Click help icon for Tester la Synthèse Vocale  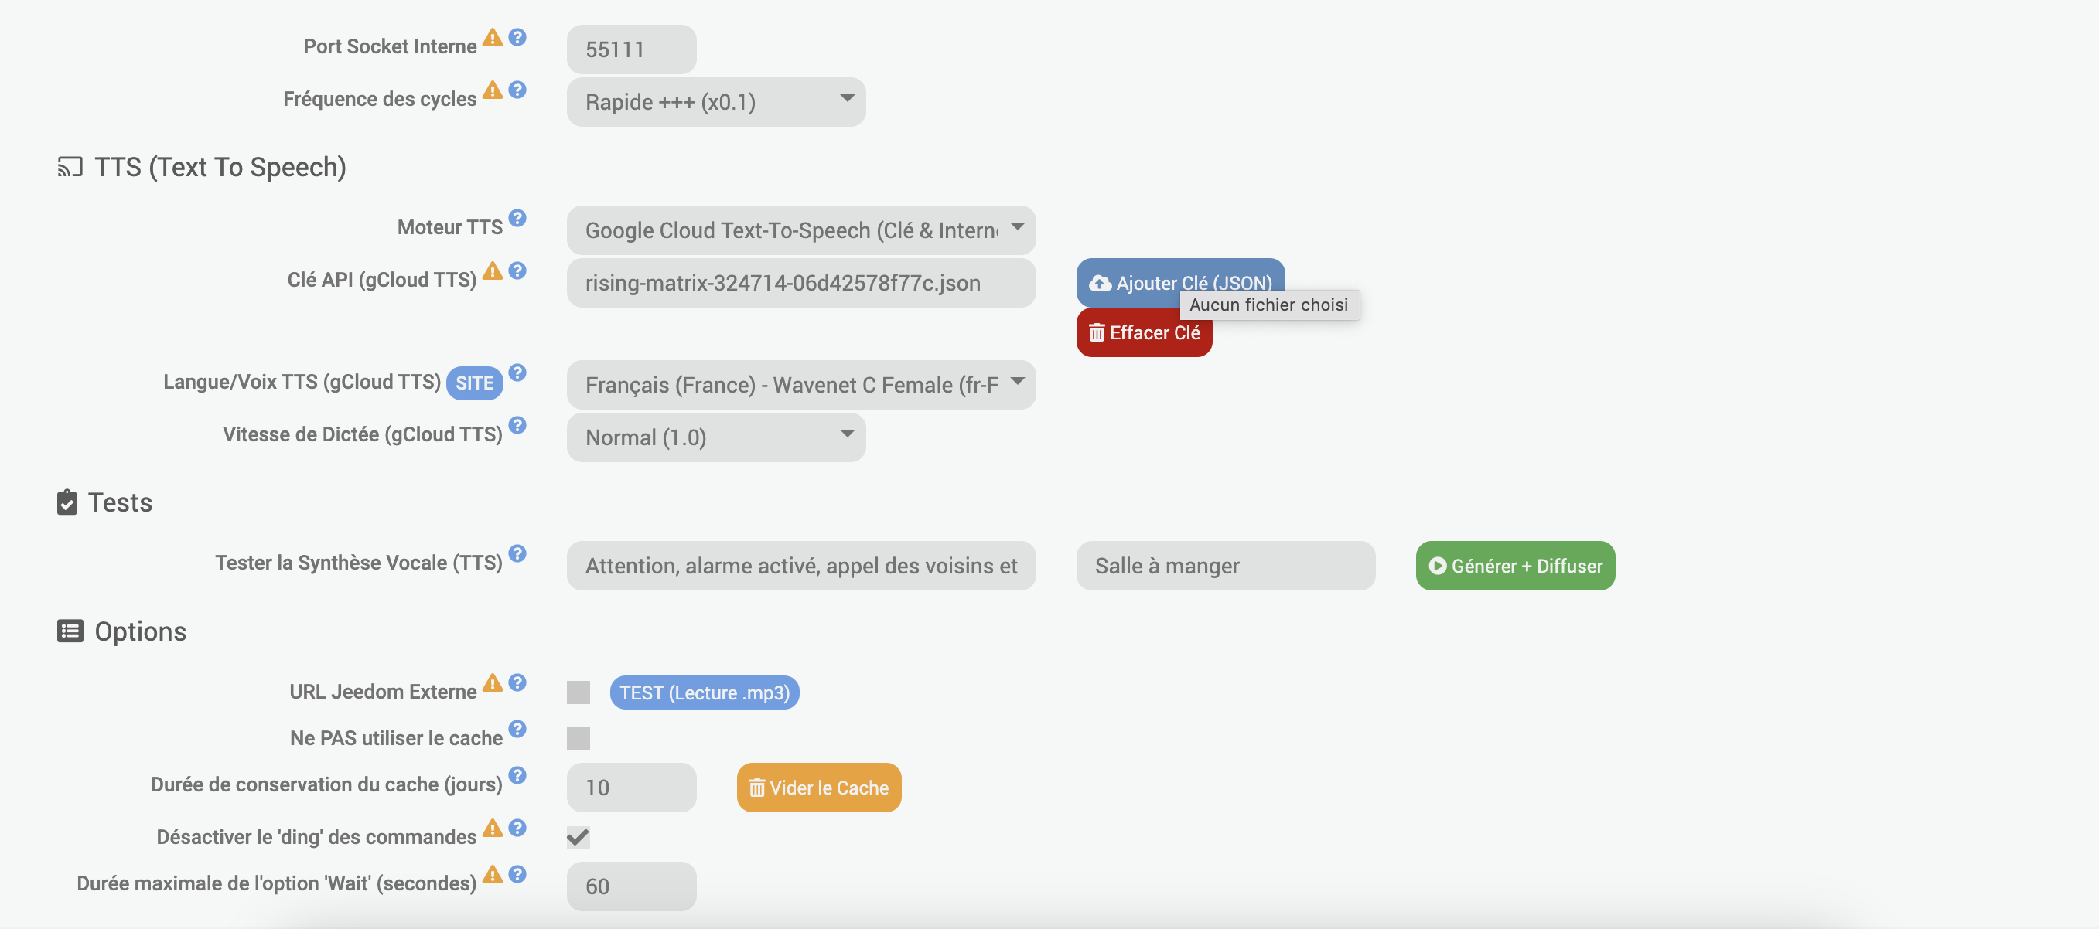[517, 553]
